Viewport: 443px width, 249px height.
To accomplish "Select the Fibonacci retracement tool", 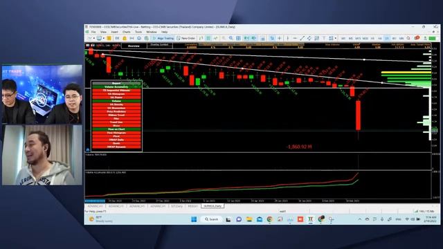I will 317,38.
